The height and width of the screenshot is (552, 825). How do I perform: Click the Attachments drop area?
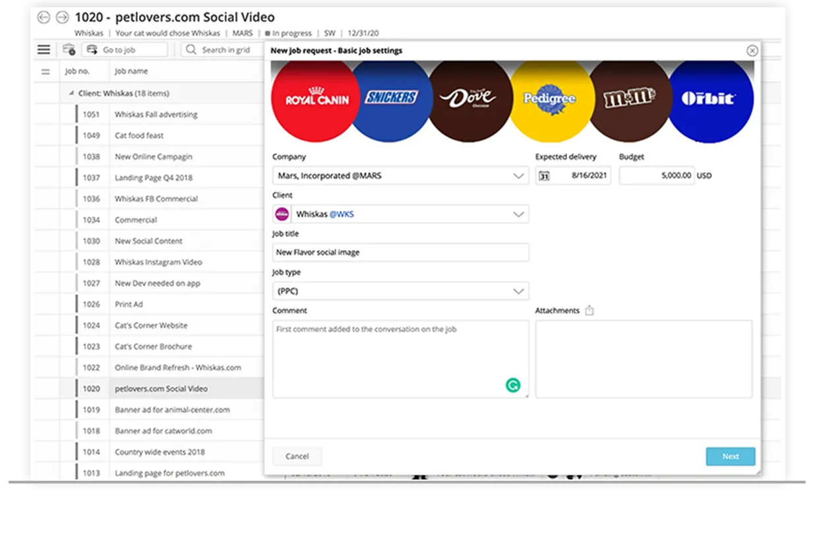tap(644, 359)
